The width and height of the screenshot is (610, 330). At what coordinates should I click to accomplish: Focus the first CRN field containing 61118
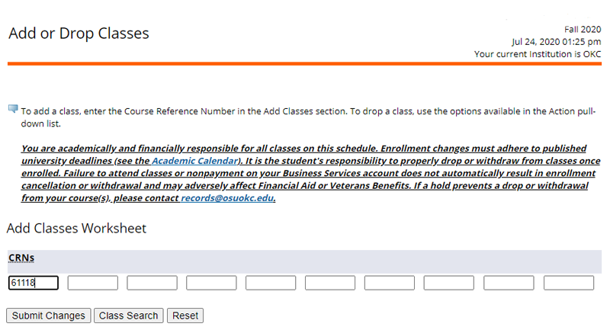coord(34,283)
